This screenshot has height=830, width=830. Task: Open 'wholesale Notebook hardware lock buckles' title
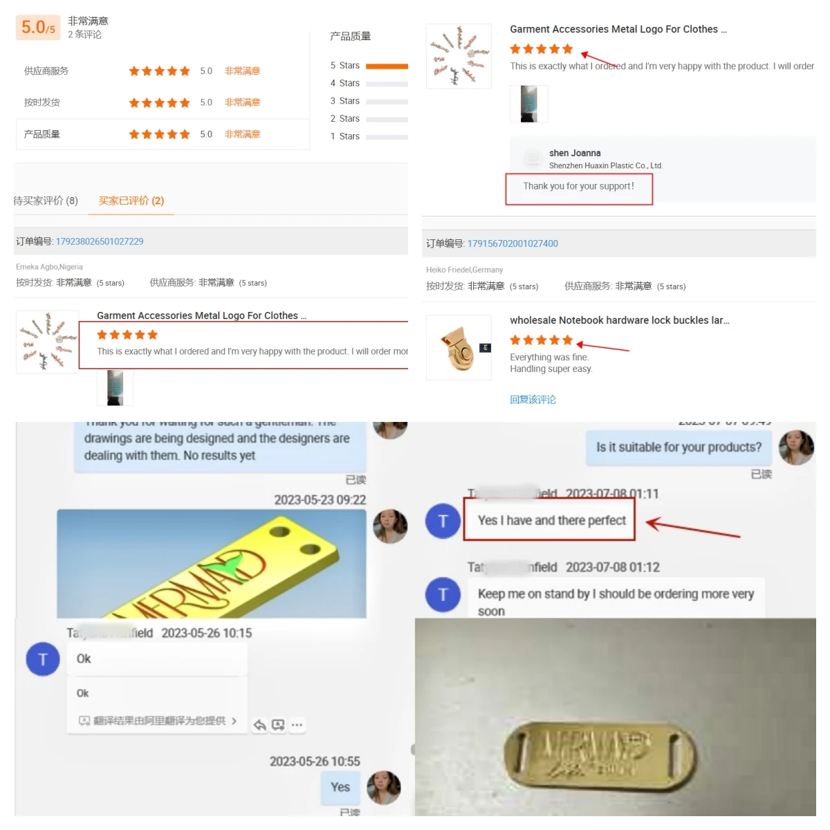pos(620,320)
